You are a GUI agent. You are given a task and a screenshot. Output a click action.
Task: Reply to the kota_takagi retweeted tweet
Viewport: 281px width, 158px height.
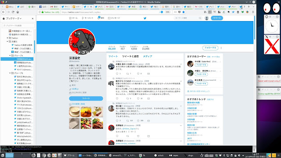point(117,74)
